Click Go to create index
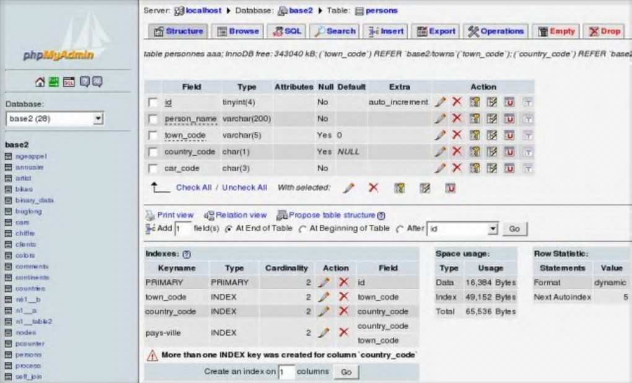This screenshot has width=632, height=383. 346,372
